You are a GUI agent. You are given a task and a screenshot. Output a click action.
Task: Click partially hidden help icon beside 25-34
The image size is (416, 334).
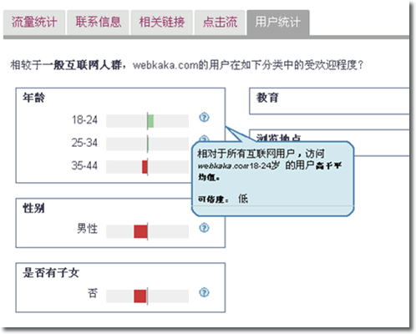[x=204, y=139]
